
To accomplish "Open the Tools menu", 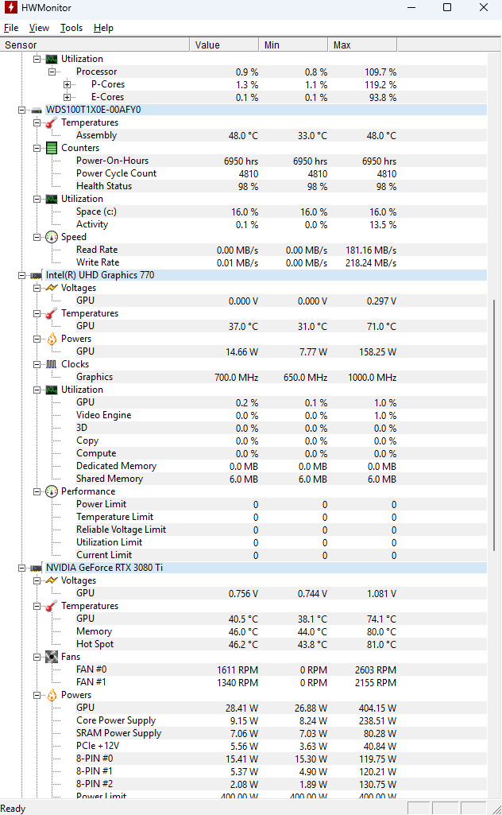I will click(71, 28).
